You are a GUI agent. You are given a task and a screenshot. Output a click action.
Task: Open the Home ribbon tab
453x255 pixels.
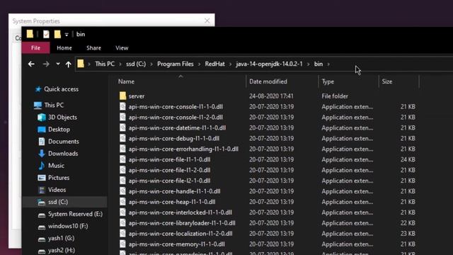pos(64,48)
